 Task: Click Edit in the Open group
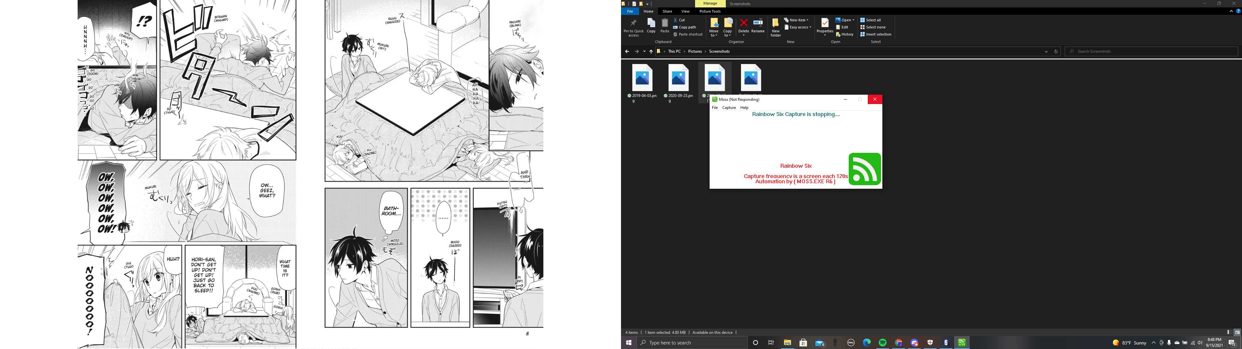(842, 27)
